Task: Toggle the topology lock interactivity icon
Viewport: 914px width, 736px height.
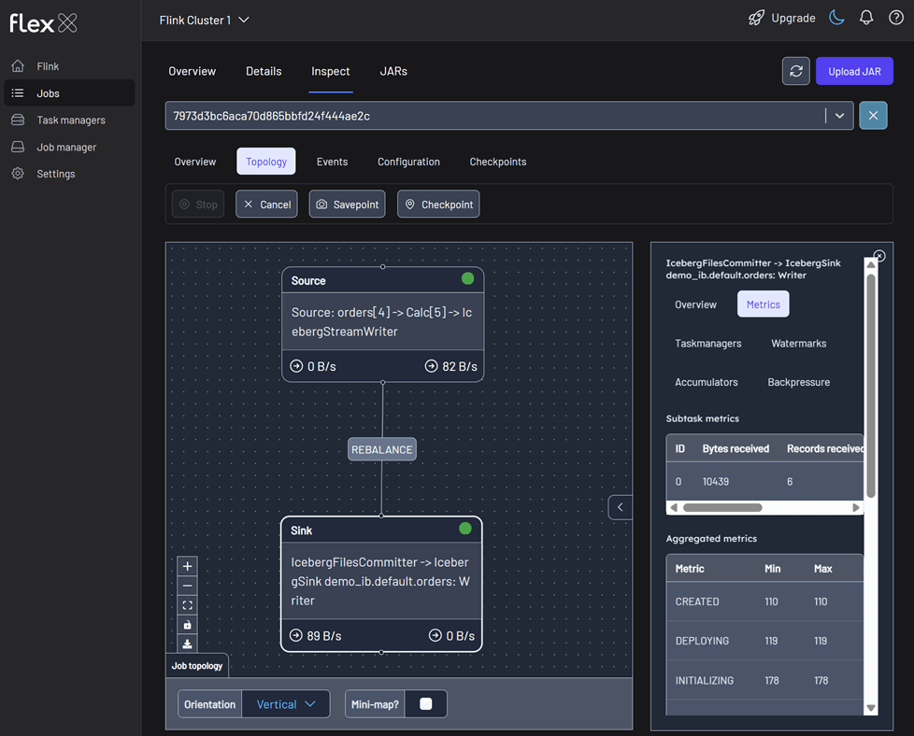Action: 187,625
